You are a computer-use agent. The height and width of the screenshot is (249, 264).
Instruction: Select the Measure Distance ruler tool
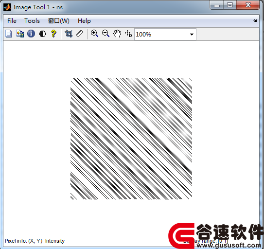(79, 34)
